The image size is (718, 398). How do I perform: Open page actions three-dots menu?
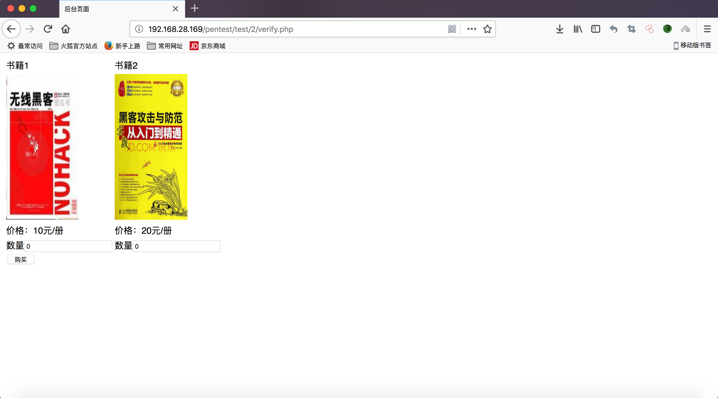pos(471,29)
